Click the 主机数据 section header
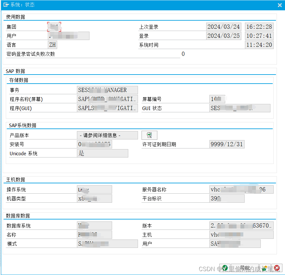Viewport: 285px width, 275px height. 16,180
